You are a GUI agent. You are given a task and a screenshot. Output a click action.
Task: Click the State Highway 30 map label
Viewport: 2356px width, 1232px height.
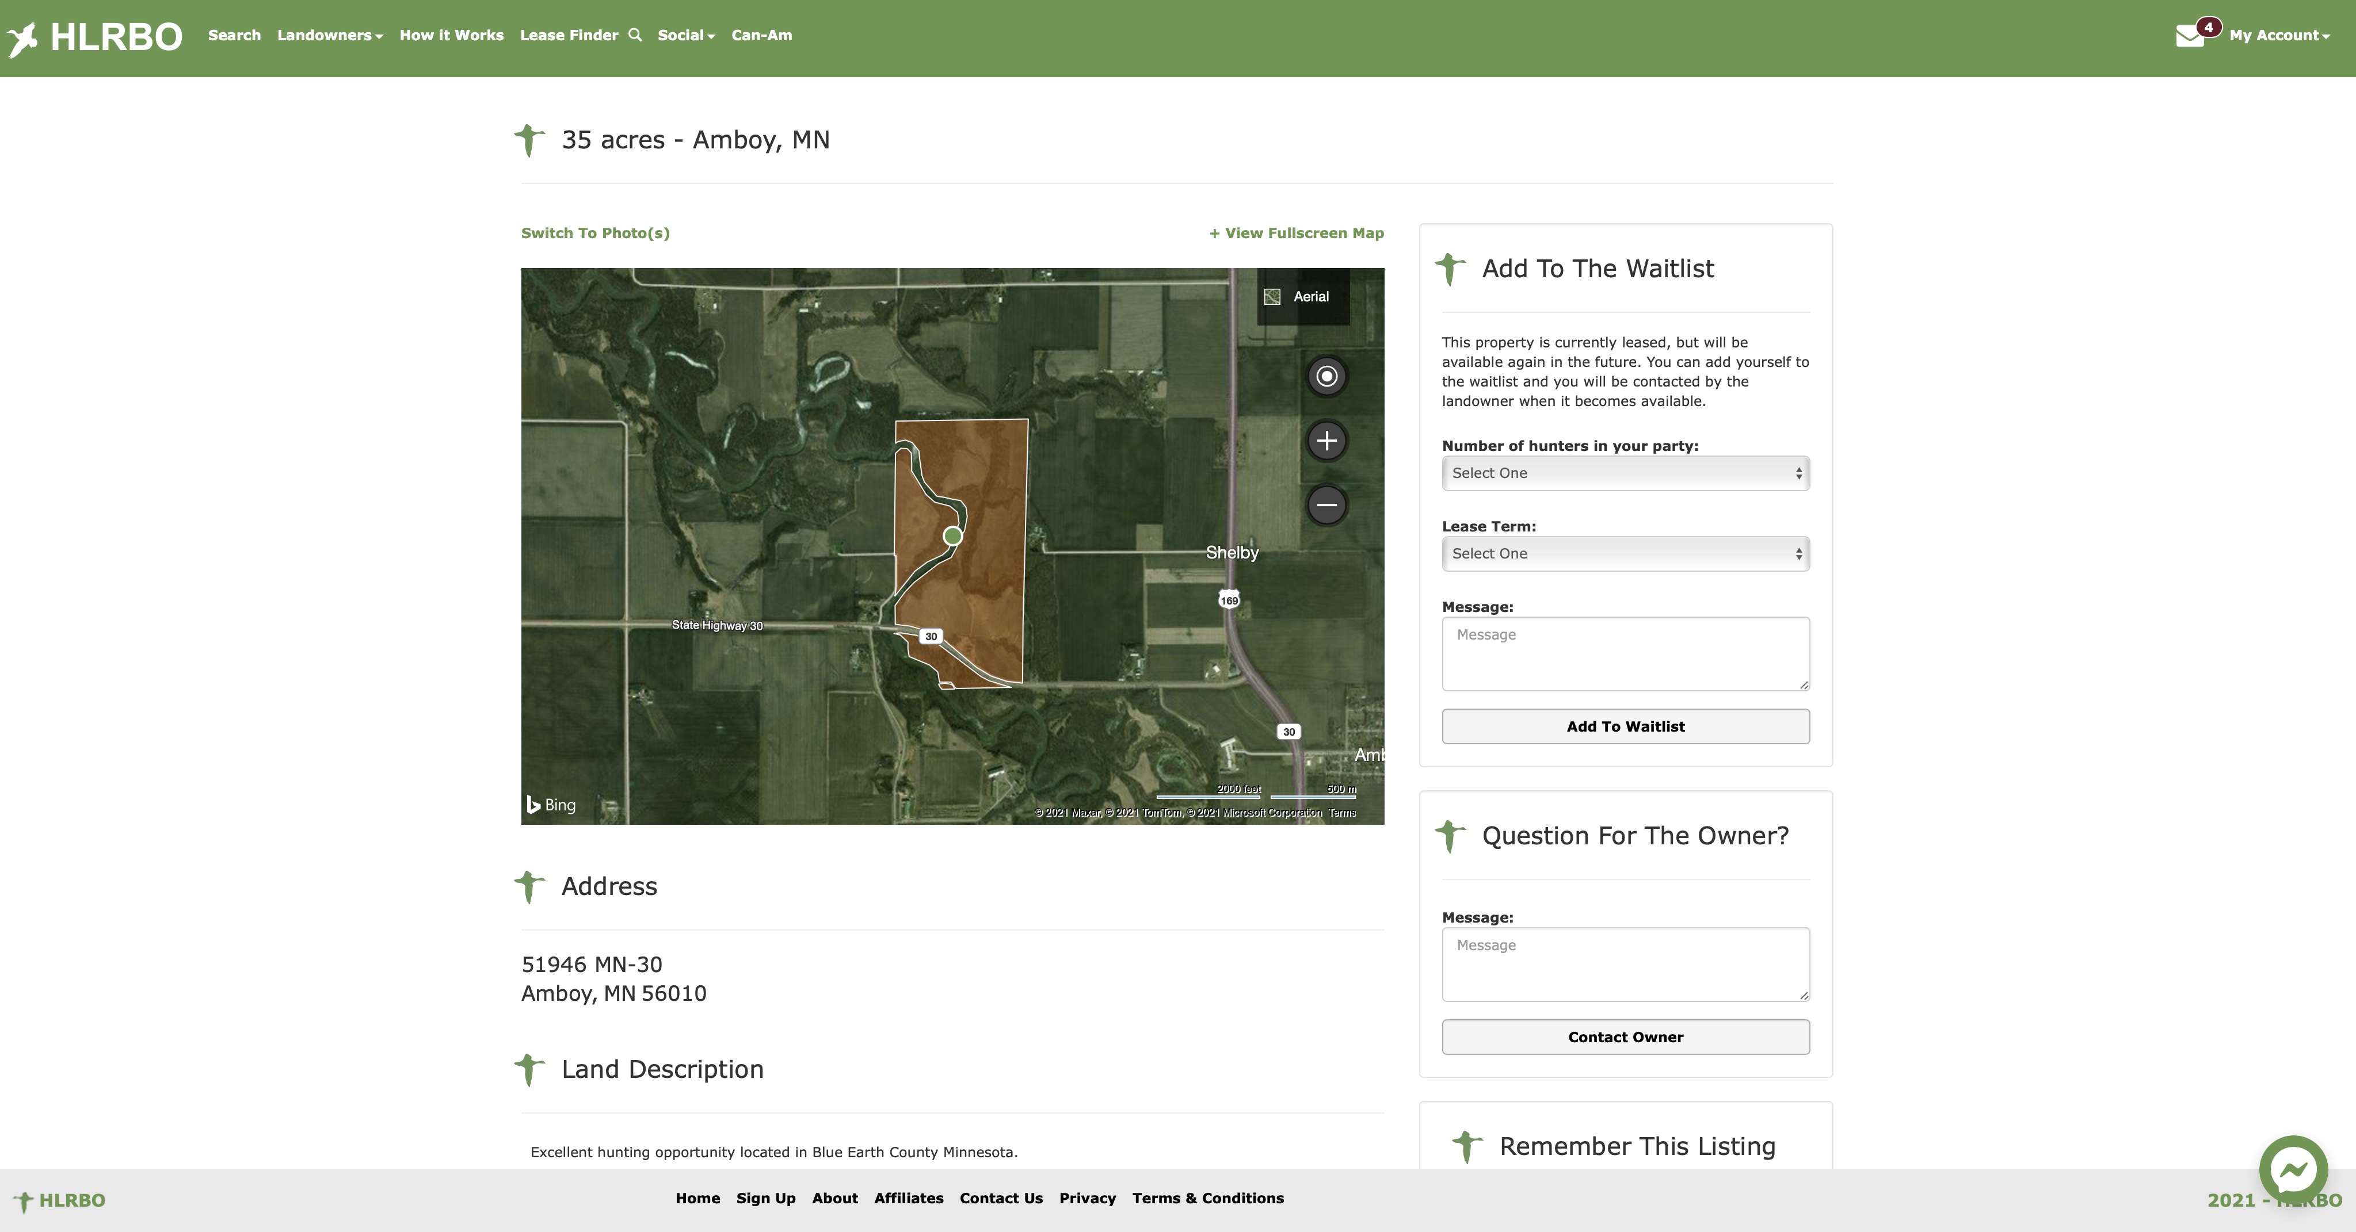[717, 625]
